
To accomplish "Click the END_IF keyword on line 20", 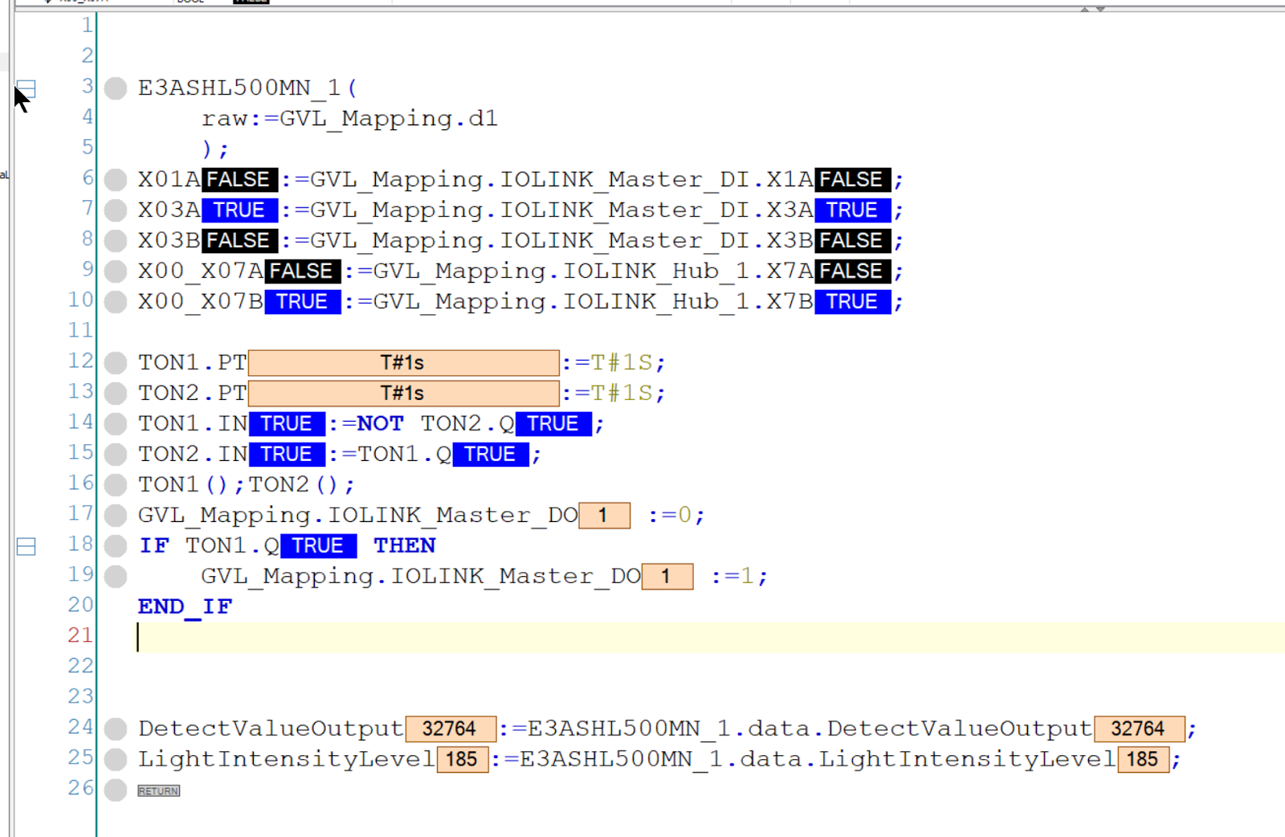I will click(x=185, y=607).
